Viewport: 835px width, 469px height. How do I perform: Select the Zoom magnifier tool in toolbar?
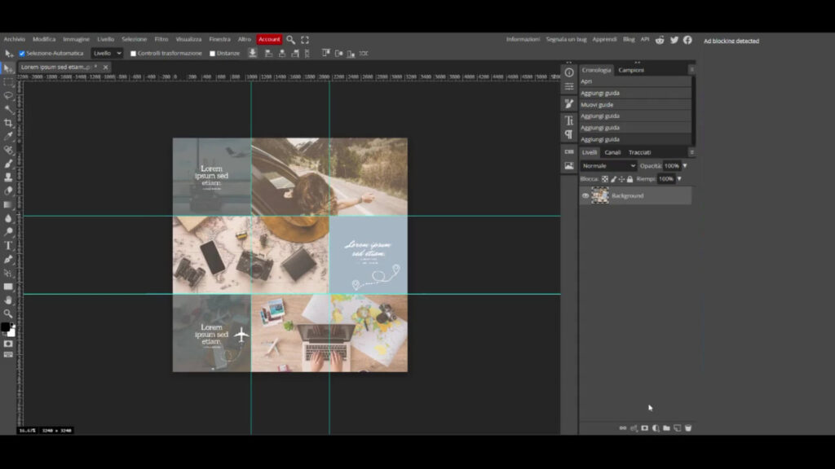(8, 313)
